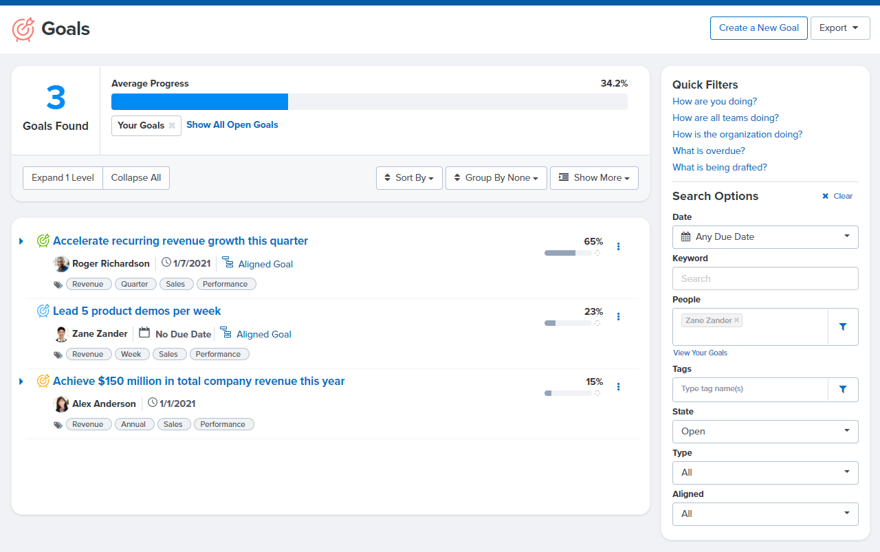Image resolution: width=880 pixels, height=552 pixels.
Task: Click View Your Goals link
Action: click(700, 353)
